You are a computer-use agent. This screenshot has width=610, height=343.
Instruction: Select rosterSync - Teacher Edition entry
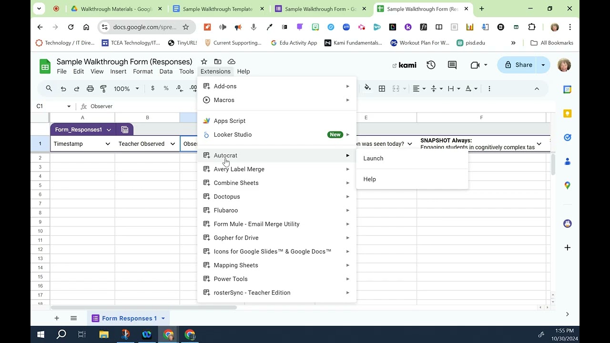[x=277, y=293]
